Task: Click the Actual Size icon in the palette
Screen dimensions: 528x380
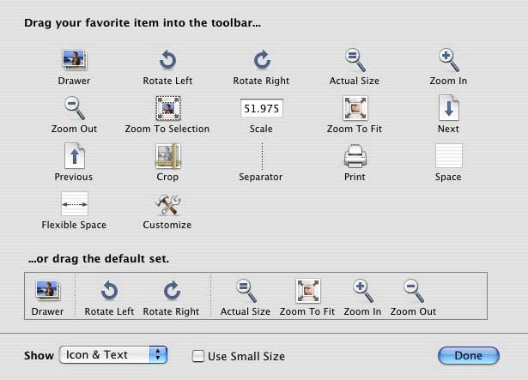Action: point(355,60)
